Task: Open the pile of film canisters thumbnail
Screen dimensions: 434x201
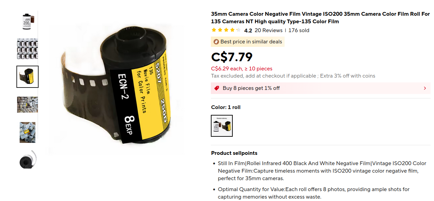Action: click(x=28, y=105)
